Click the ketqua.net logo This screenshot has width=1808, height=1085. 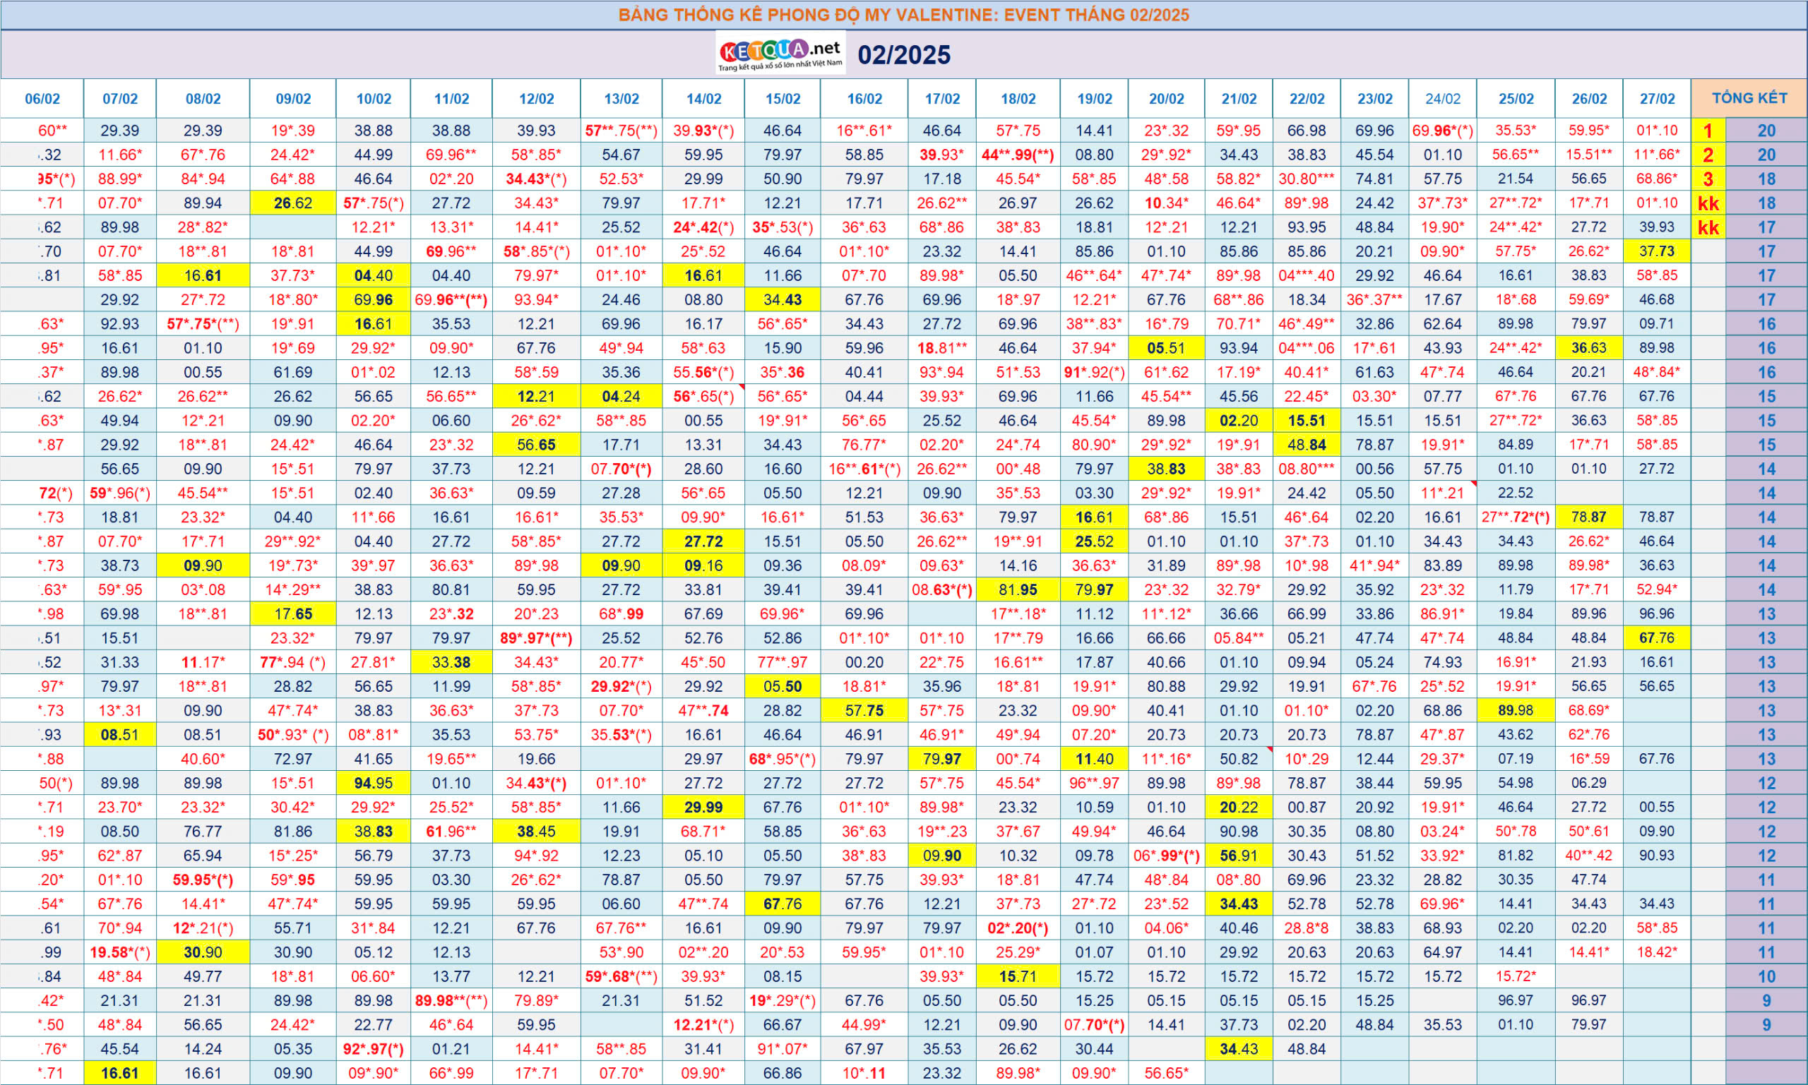pos(780,54)
